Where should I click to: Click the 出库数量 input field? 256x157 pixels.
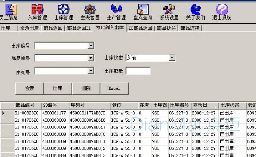pos(138,71)
